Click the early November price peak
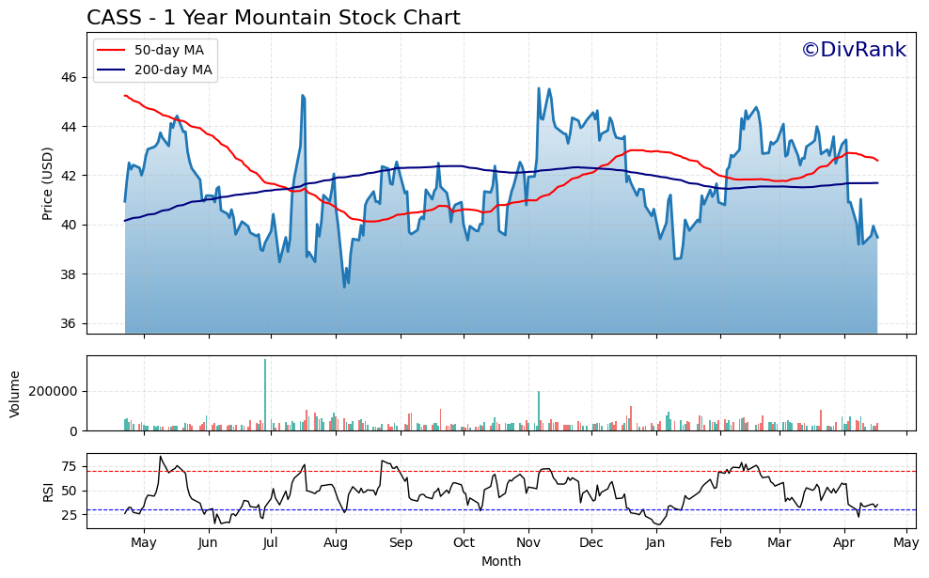Image resolution: width=929 pixels, height=578 pixels. pyautogui.click(x=539, y=89)
